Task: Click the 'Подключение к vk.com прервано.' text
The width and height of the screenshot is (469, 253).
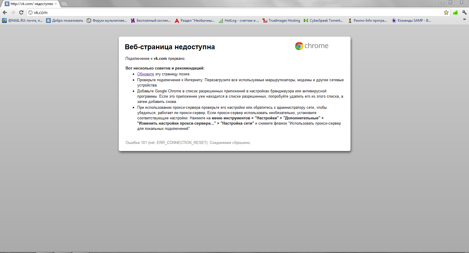Action: tap(155, 59)
